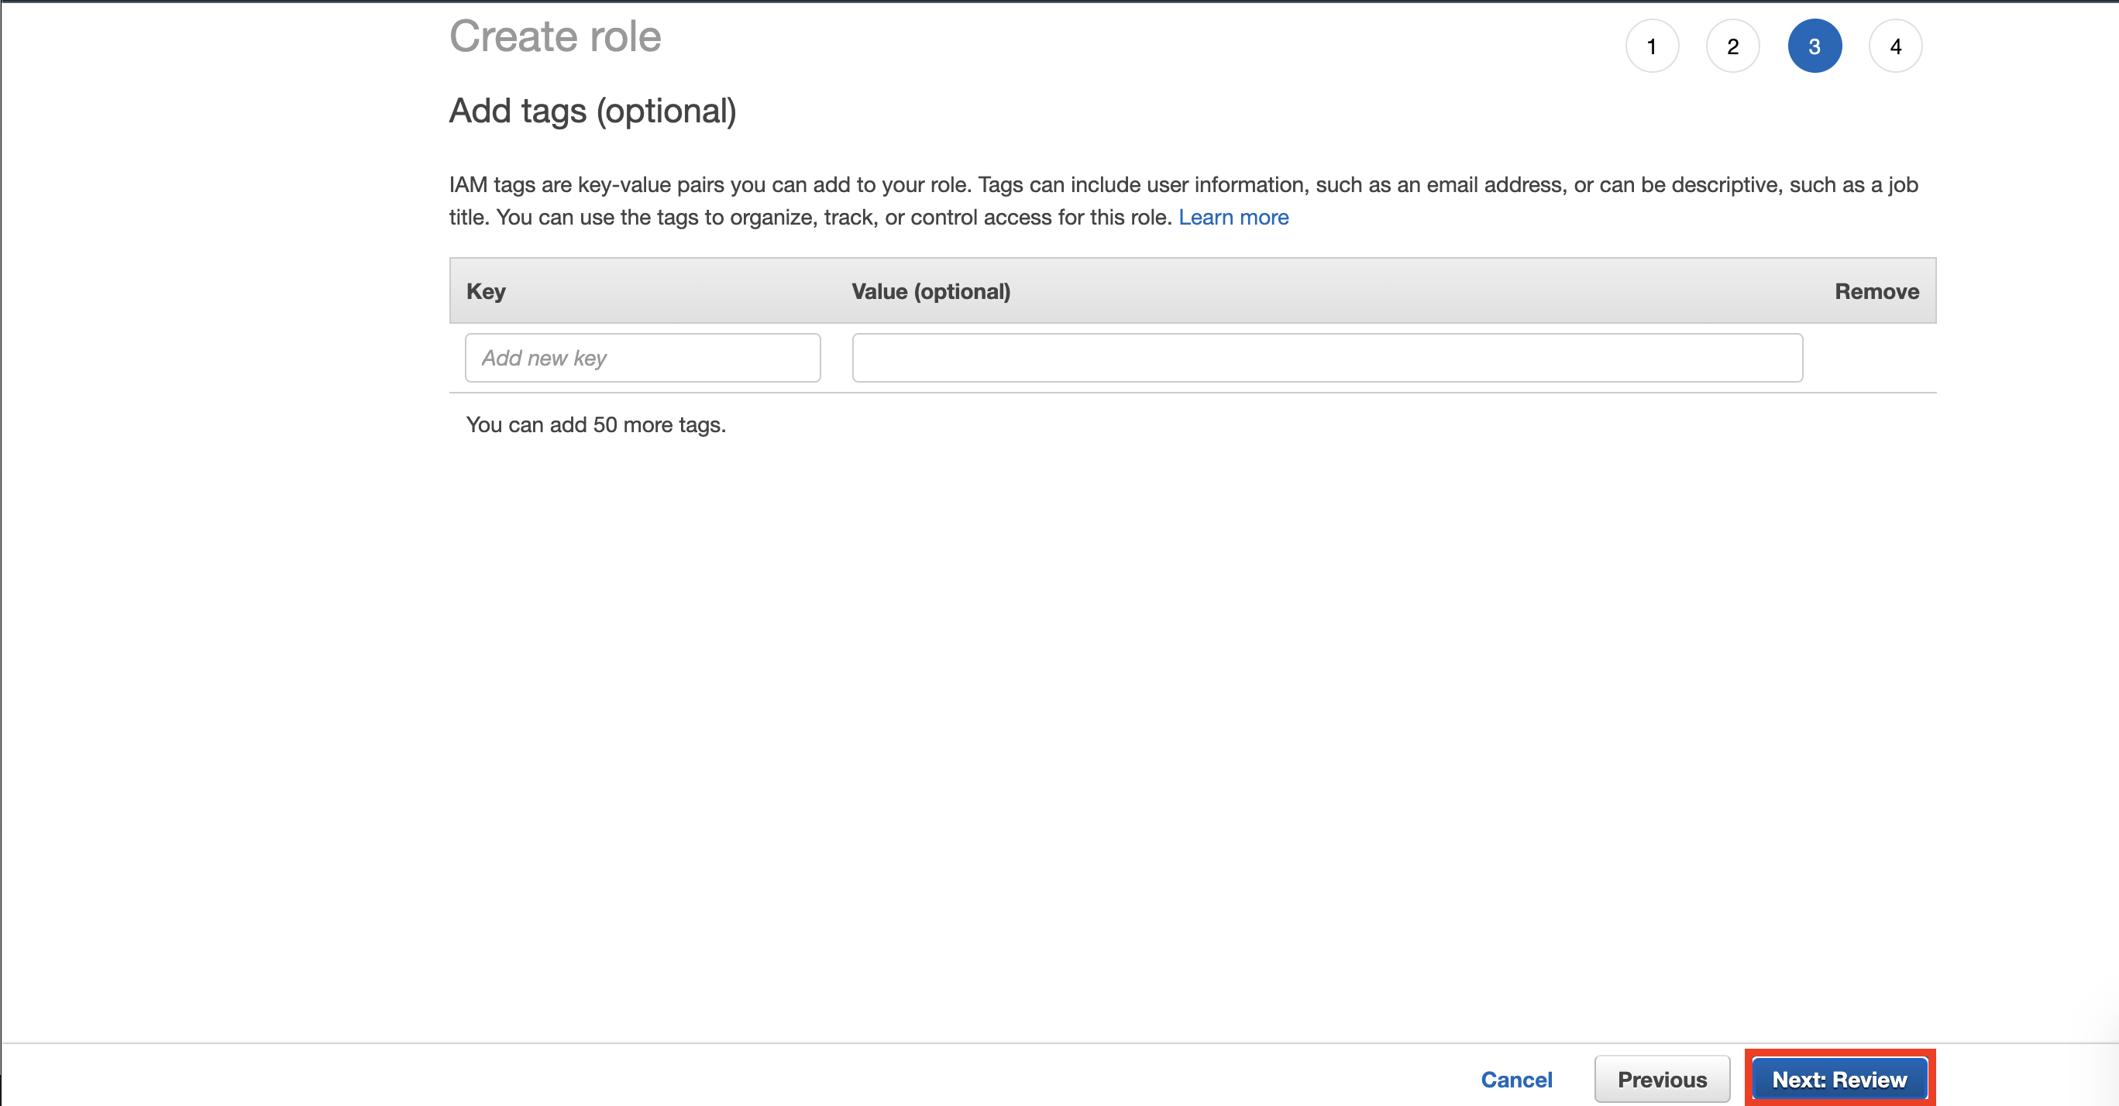The height and width of the screenshot is (1106, 2119).
Task: Focus the Add new key field
Action: [x=642, y=358]
